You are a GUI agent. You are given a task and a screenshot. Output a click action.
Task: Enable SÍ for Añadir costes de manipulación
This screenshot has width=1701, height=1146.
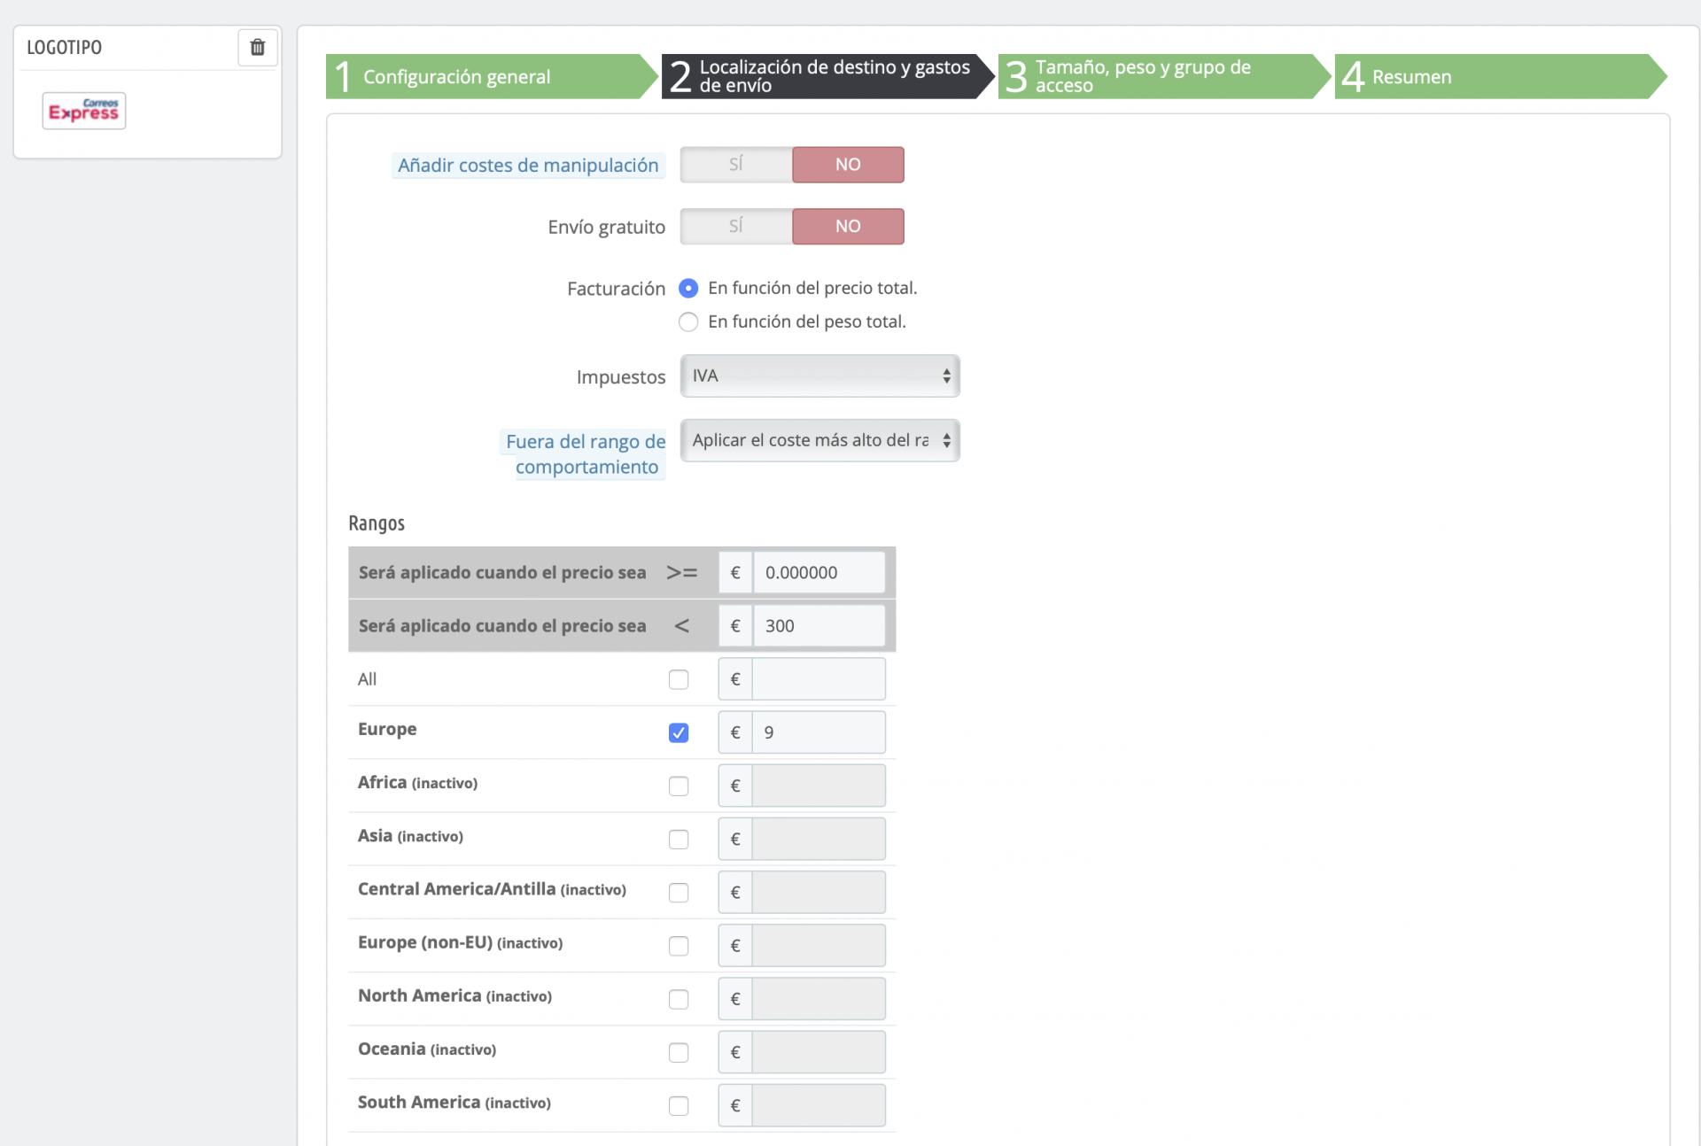click(736, 165)
